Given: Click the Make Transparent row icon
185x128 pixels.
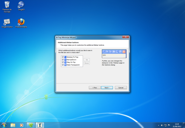Looking at the screenshot, I should 65,65.
